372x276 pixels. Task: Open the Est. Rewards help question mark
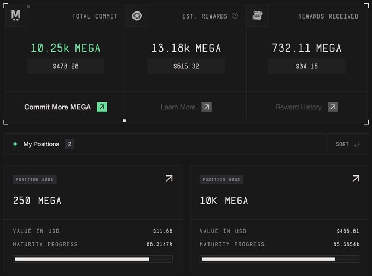[235, 16]
